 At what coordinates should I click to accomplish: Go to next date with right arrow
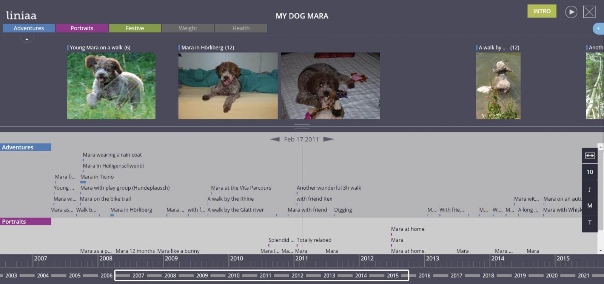point(328,139)
